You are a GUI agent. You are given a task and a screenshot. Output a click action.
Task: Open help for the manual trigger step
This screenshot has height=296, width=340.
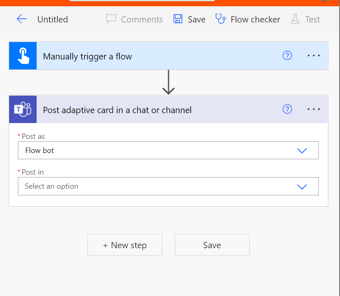tap(287, 55)
